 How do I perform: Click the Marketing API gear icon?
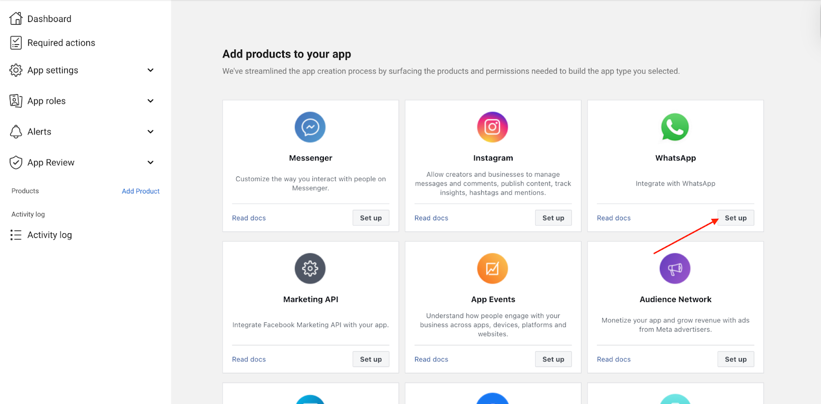pyautogui.click(x=310, y=269)
